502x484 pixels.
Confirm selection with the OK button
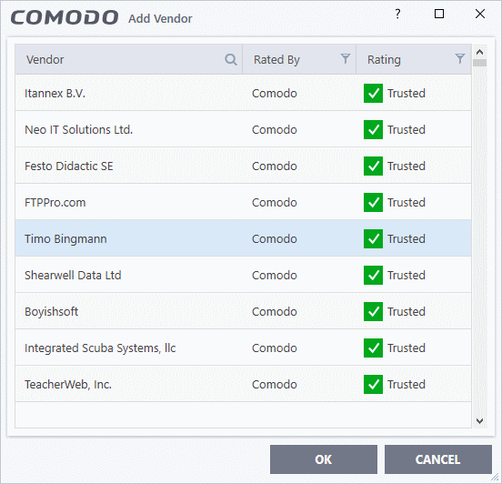point(324,459)
